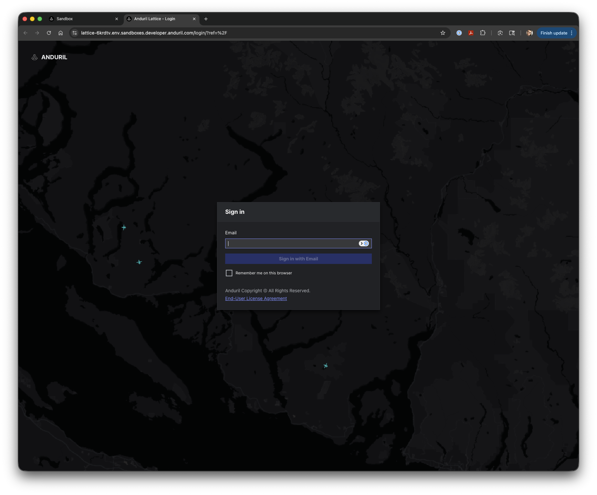
Task: Click the green fullscreen window button
Action: (40, 19)
